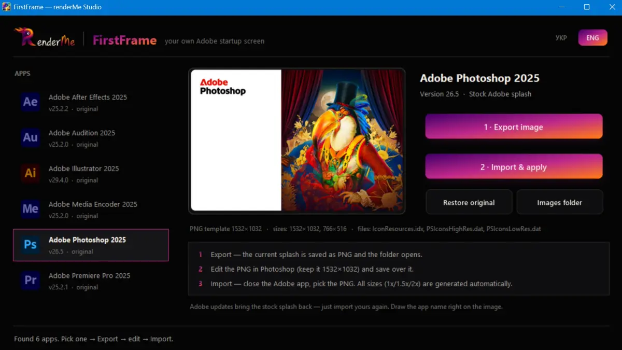The height and width of the screenshot is (350, 622).
Task: Click the RenderMe bird logo
Action: (x=45, y=38)
